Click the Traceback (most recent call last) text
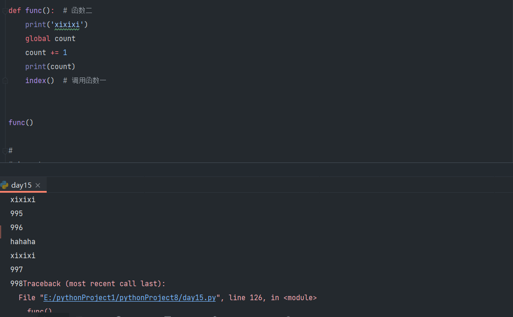 click(x=94, y=284)
